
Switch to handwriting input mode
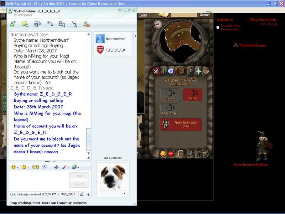82,194
